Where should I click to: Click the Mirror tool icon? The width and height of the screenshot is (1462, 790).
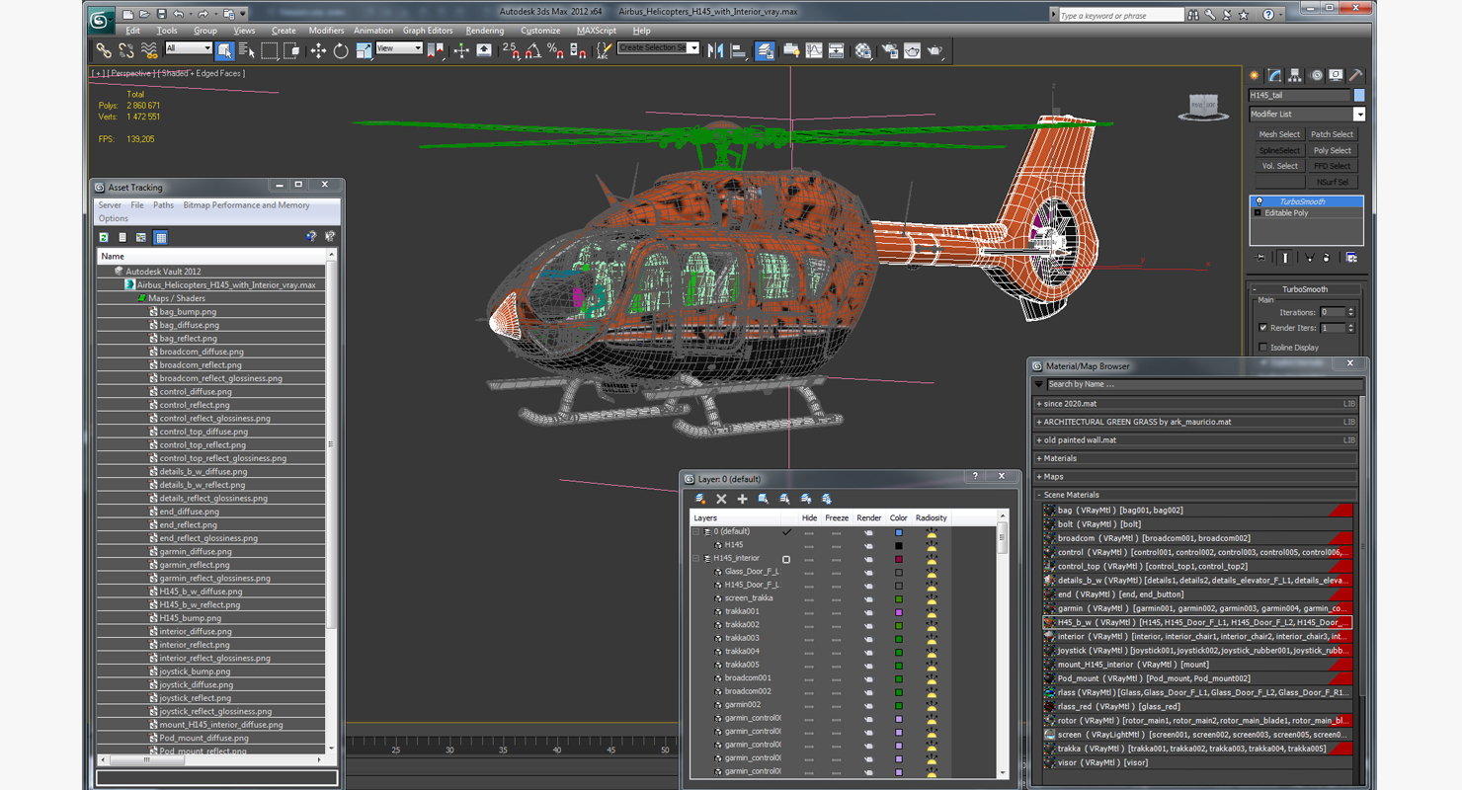pyautogui.click(x=716, y=49)
